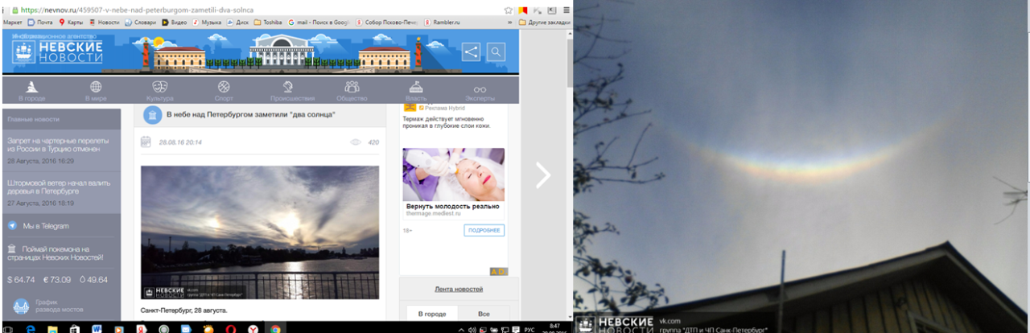Open the 'Спорт' ball category

[x=224, y=86]
